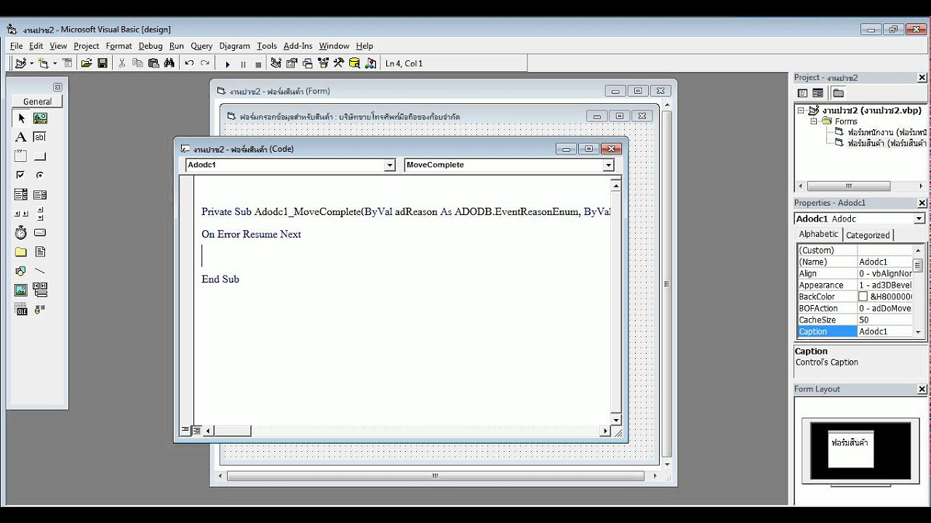Open the Adodc1 object dropdown
This screenshot has height=523, width=931.
tap(389, 166)
